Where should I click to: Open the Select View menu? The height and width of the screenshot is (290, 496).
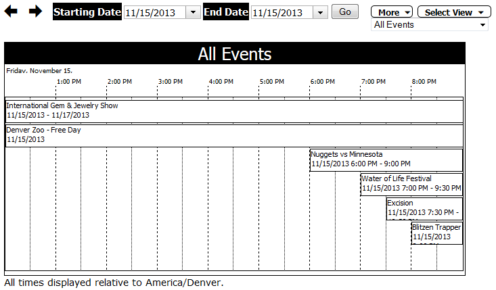click(x=454, y=12)
